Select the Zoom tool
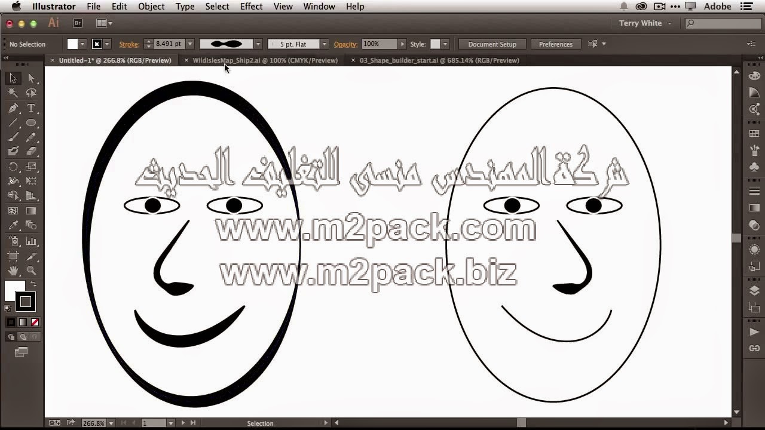Viewport: 765px width, 430px height. [31, 271]
